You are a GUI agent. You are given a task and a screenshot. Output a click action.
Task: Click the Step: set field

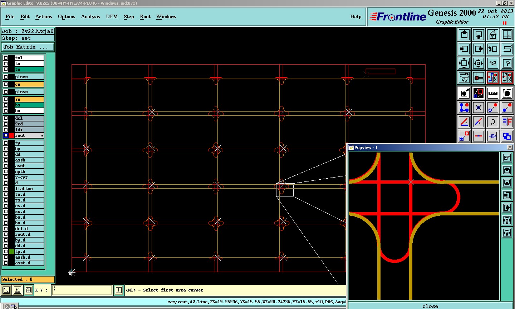click(x=28, y=38)
